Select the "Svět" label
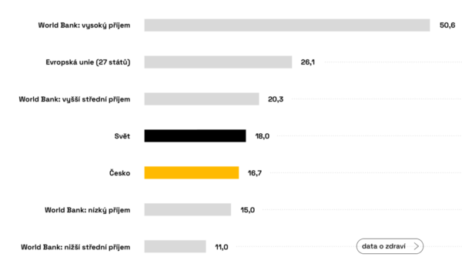This screenshot has width=462, height=277. tap(122, 136)
